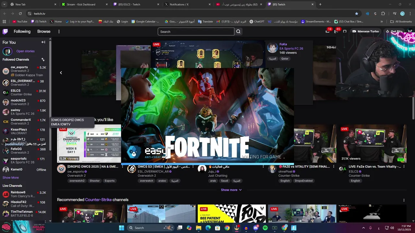The width and height of the screenshot is (415, 233).
Task: Click the Twitch logo home icon
Action: click(5, 31)
